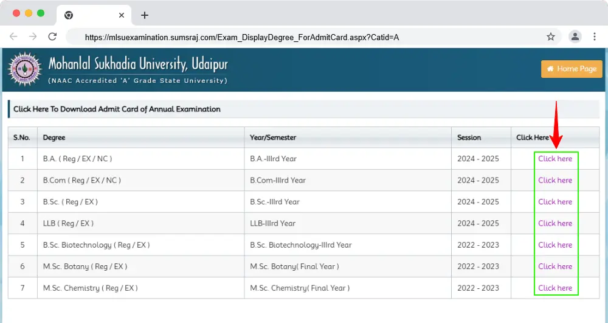Viewport: 608px width, 323px height.
Task: Click the Download Admit Card heading
Action: pos(117,109)
